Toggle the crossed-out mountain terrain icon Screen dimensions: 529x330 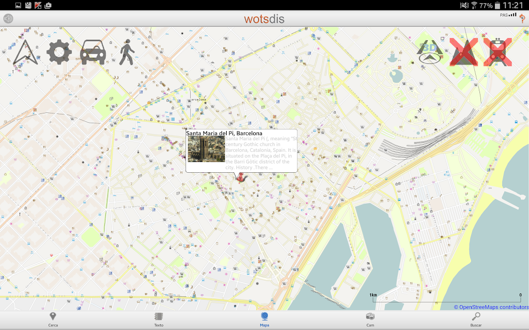(x=464, y=52)
